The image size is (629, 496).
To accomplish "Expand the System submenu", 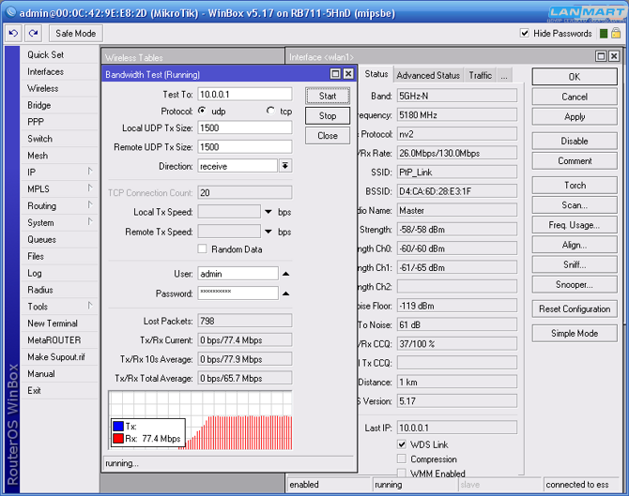I will [x=90, y=222].
